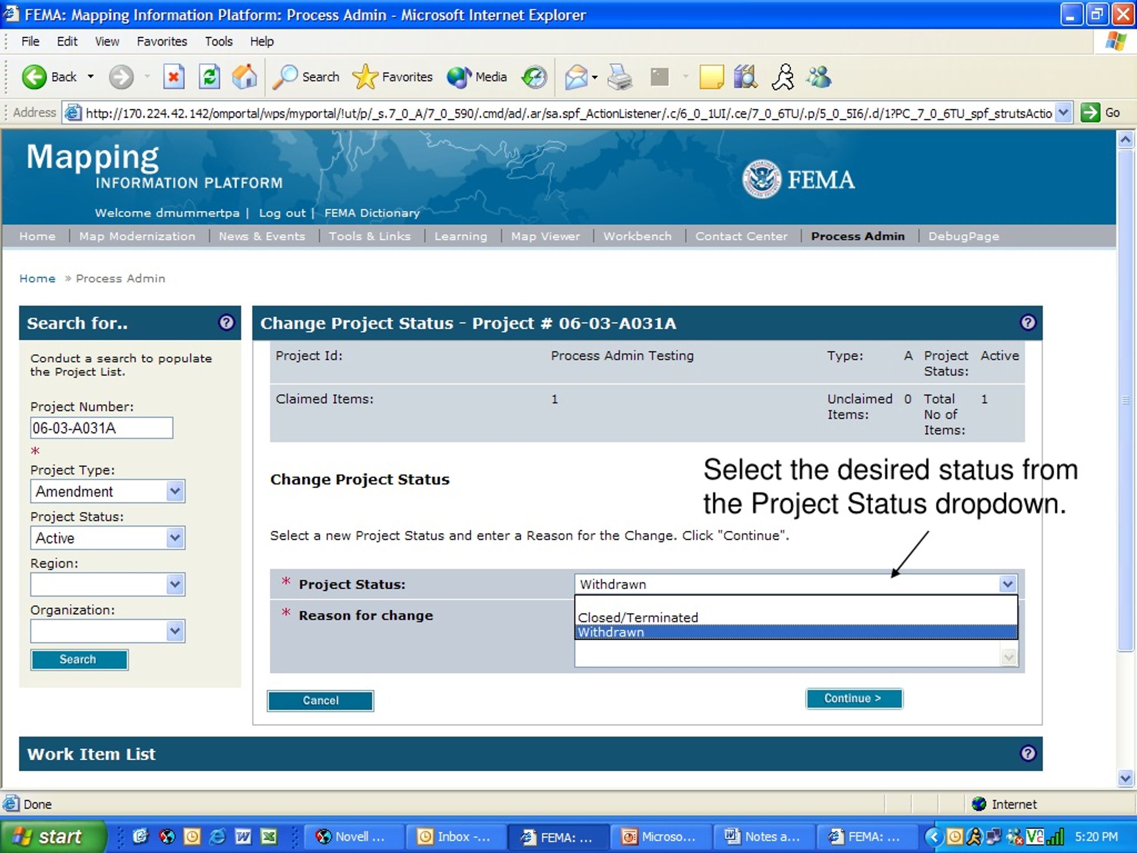Open the Tools menu
The image size is (1137, 853).
click(x=219, y=41)
